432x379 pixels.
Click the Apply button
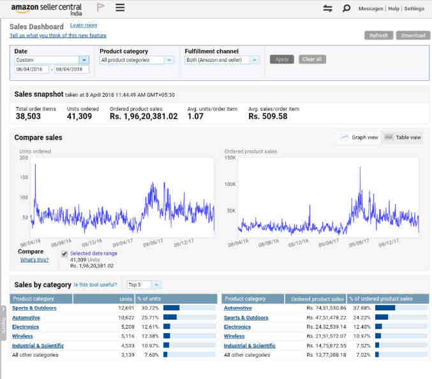click(x=282, y=59)
